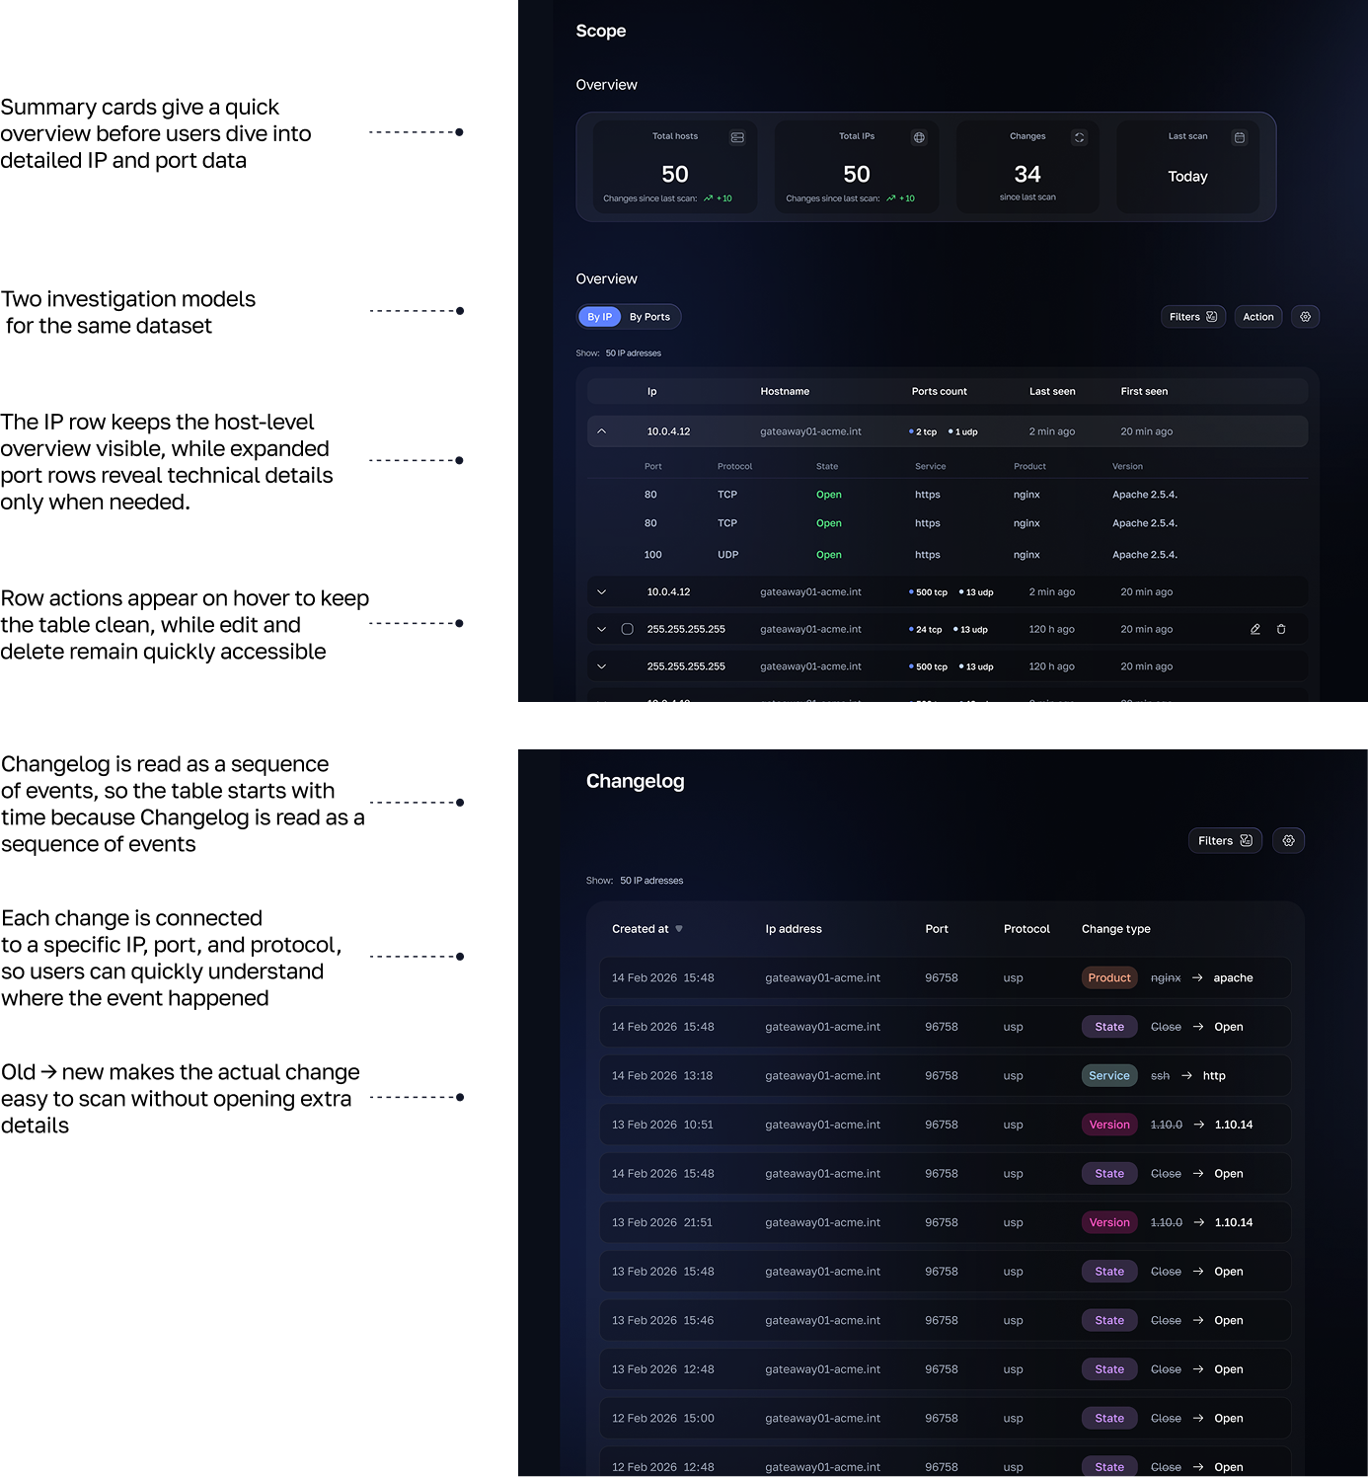Viewport: 1368px width, 1477px height.
Task: Click the Changes value 34
Action: pyautogui.click(x=1027, y=175)
